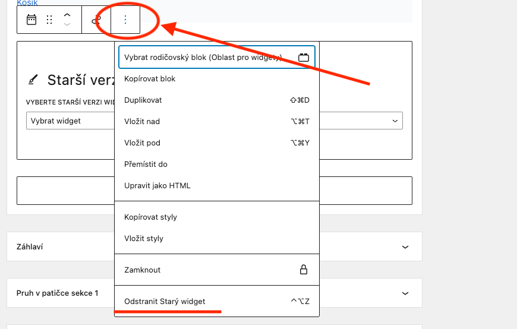The height and width of the screenshot is (329, 517).
Task: Open the three-dot block options menu
Action: pos(125,20)
